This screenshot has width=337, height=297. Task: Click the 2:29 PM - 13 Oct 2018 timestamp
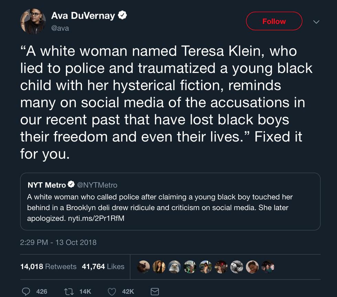58,242
